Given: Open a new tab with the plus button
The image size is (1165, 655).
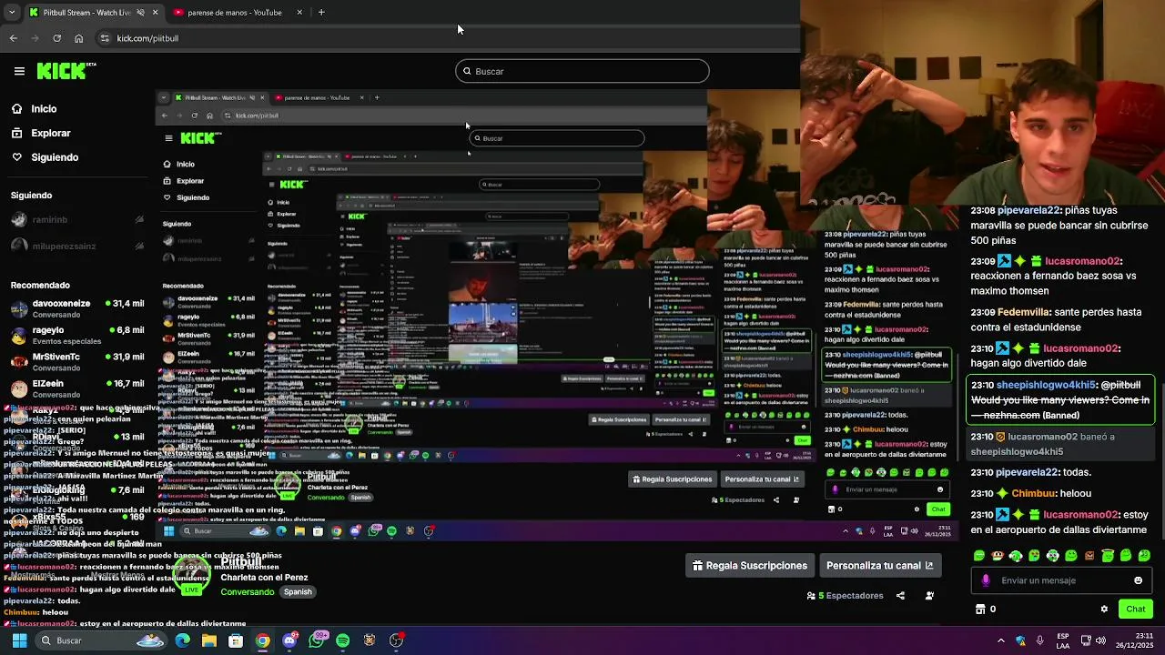Looking at the screenshot, I should (x=321, y=13).
